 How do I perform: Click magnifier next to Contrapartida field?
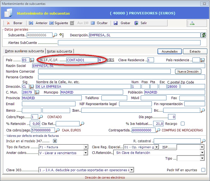(158, 130)
